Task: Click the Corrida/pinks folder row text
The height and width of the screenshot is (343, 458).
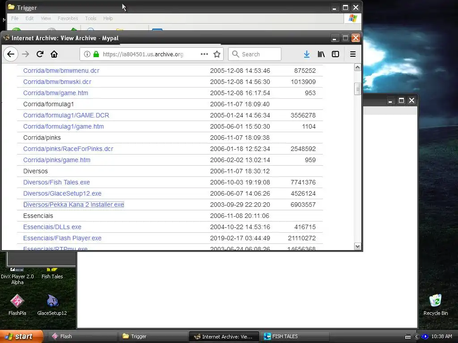Action: tap(42, 138)
